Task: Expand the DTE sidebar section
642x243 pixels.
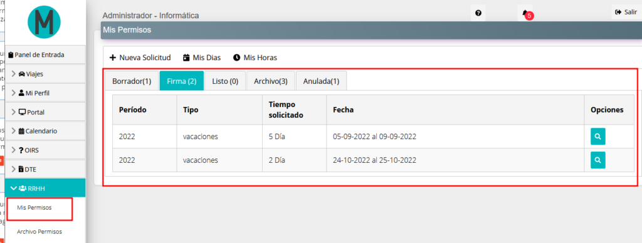Action: [45, 169]
